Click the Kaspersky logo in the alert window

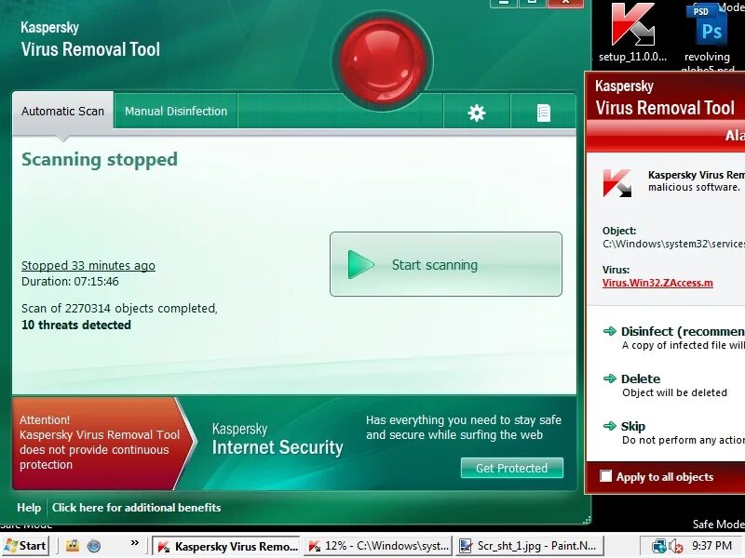[617, 183]
